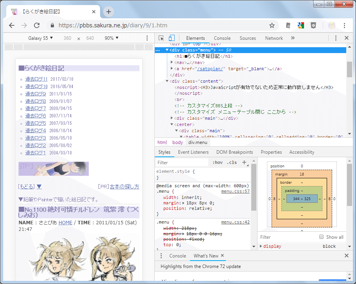Click the STP^3 banner image
This screenshot has height=284, width=356.
(x=54, y=169)
